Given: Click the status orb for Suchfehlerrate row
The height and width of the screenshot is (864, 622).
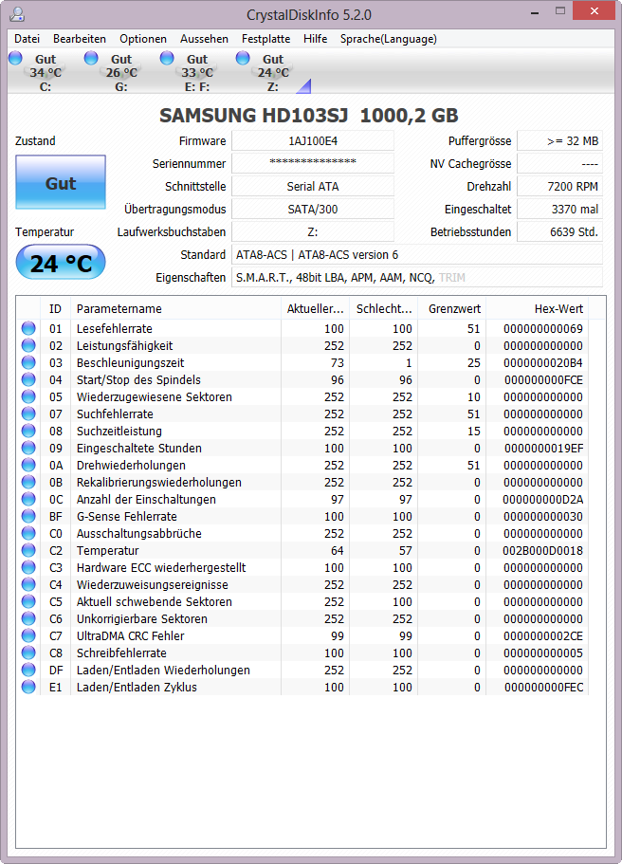Looking at the screenshot, I should (28, 414).
